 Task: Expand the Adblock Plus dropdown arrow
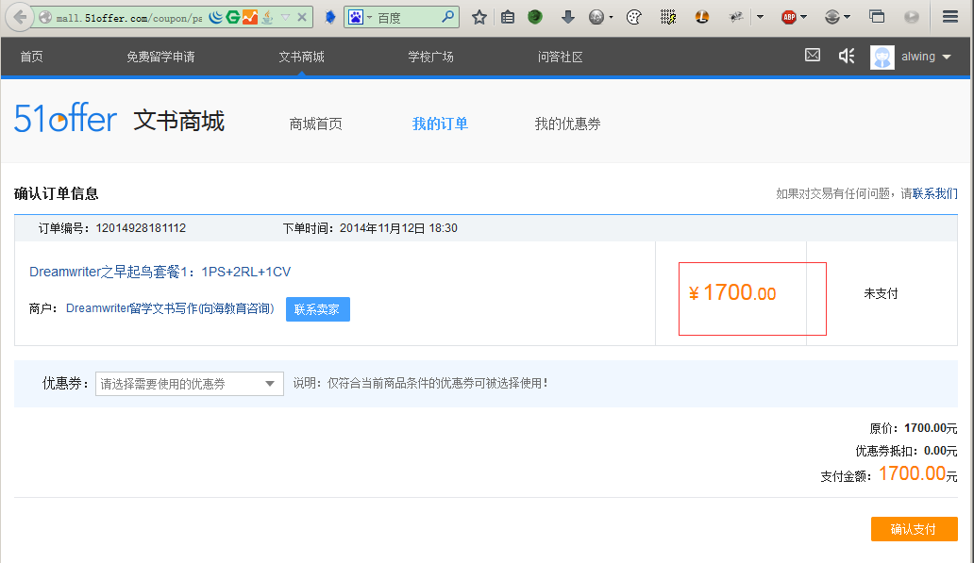tap(804, 17)
